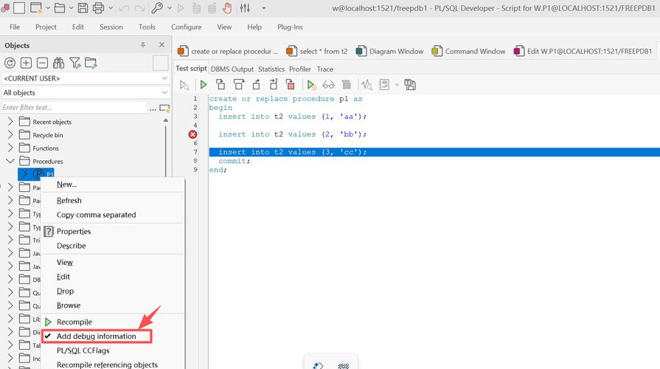
Task: Click the ellipsis button beside filter field
Action: click(153, 108)
